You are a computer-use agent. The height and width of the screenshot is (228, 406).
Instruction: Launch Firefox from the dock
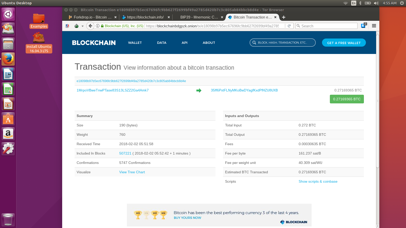8,59
